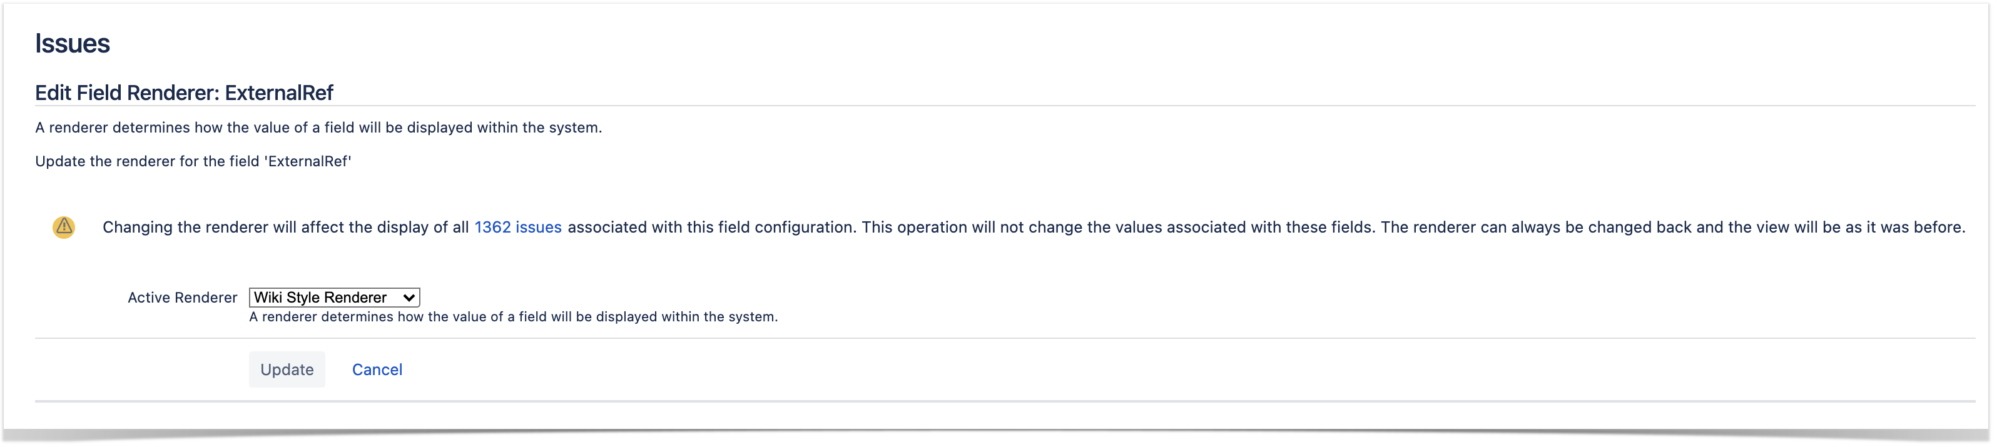Select the Wiki Style Renderer option text

click(320, 298)
